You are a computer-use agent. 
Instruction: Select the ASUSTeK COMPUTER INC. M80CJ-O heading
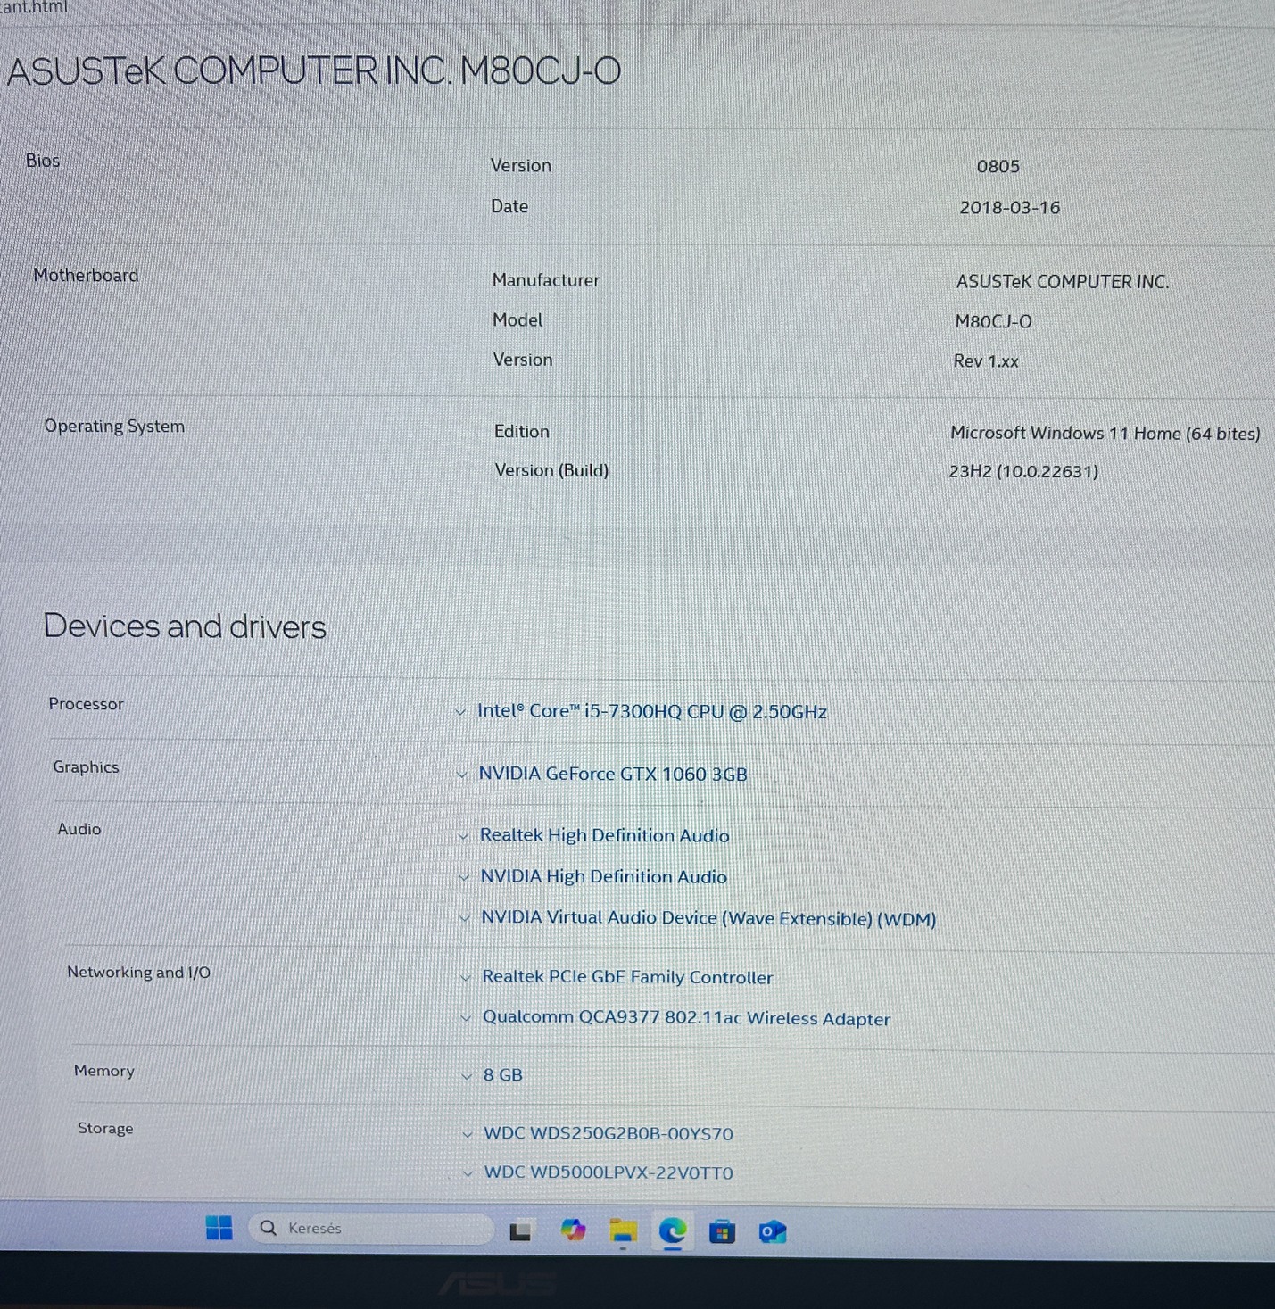(x=314, y=70)
